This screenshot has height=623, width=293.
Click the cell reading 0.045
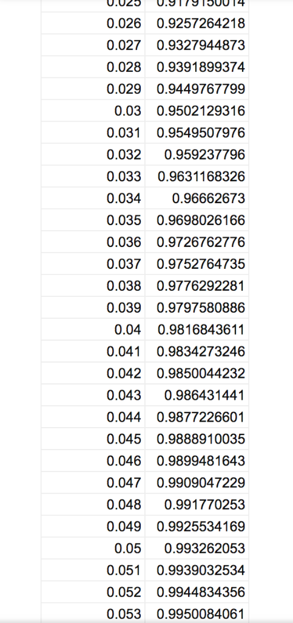pos(93,439)
